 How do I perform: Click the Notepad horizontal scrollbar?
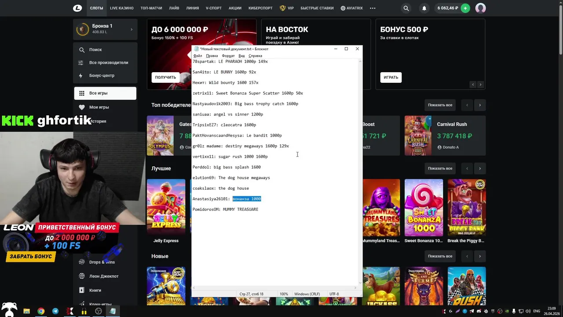point(274,288)
